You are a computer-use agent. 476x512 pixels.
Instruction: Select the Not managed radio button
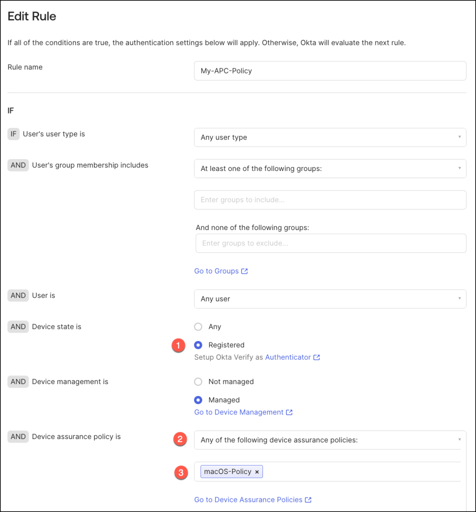coord(198,382)
